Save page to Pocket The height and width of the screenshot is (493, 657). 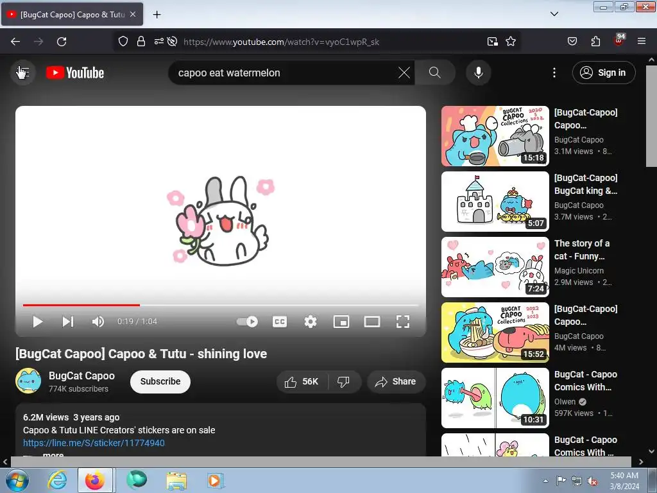pyautogui.click(x=572, y=42)
